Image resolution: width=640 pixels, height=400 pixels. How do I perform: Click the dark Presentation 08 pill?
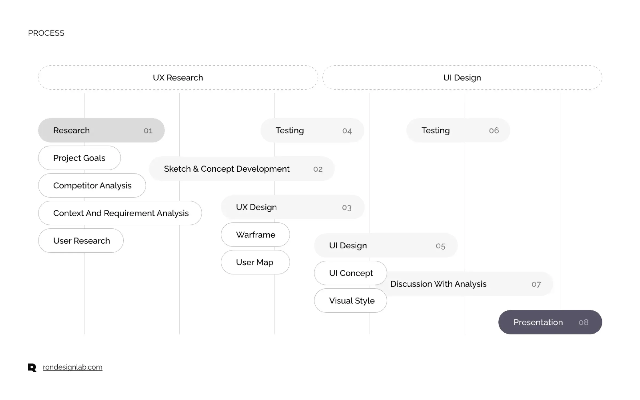coord(550,322)
